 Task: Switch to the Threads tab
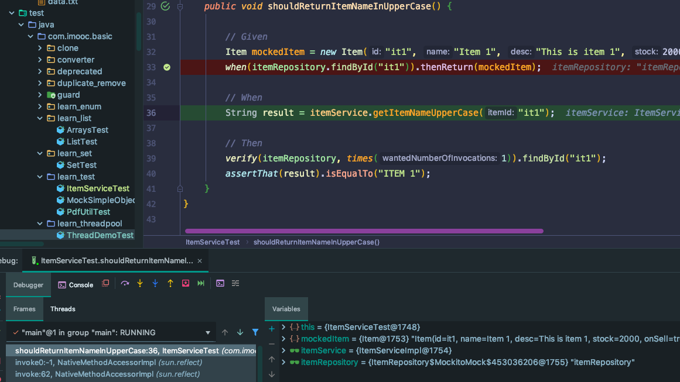click(x=63, y=309)
